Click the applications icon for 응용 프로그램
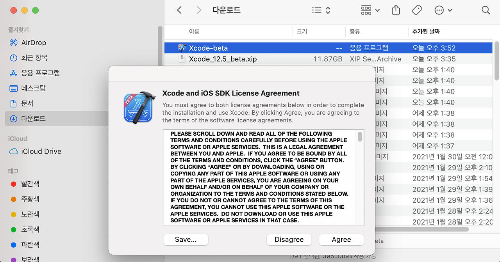 click(x=14, y=73)
